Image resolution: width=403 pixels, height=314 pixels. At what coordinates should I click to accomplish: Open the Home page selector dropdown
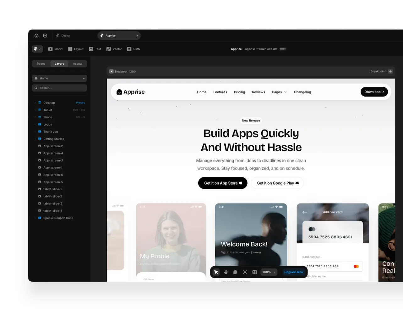(59, 78)
